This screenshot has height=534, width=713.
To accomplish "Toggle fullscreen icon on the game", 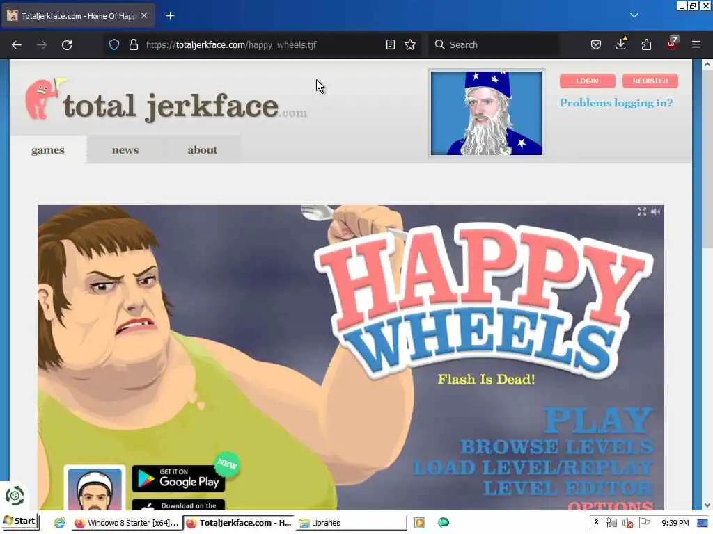I will point(641,211).
